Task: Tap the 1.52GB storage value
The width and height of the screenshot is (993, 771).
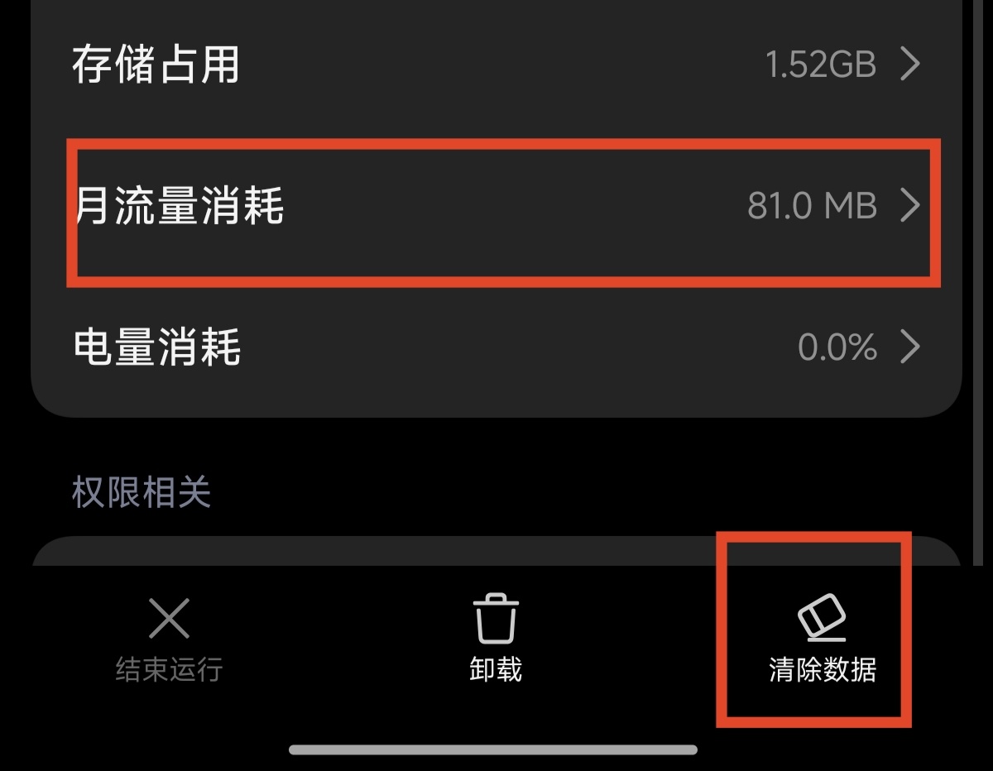Action: click(821, 65)
